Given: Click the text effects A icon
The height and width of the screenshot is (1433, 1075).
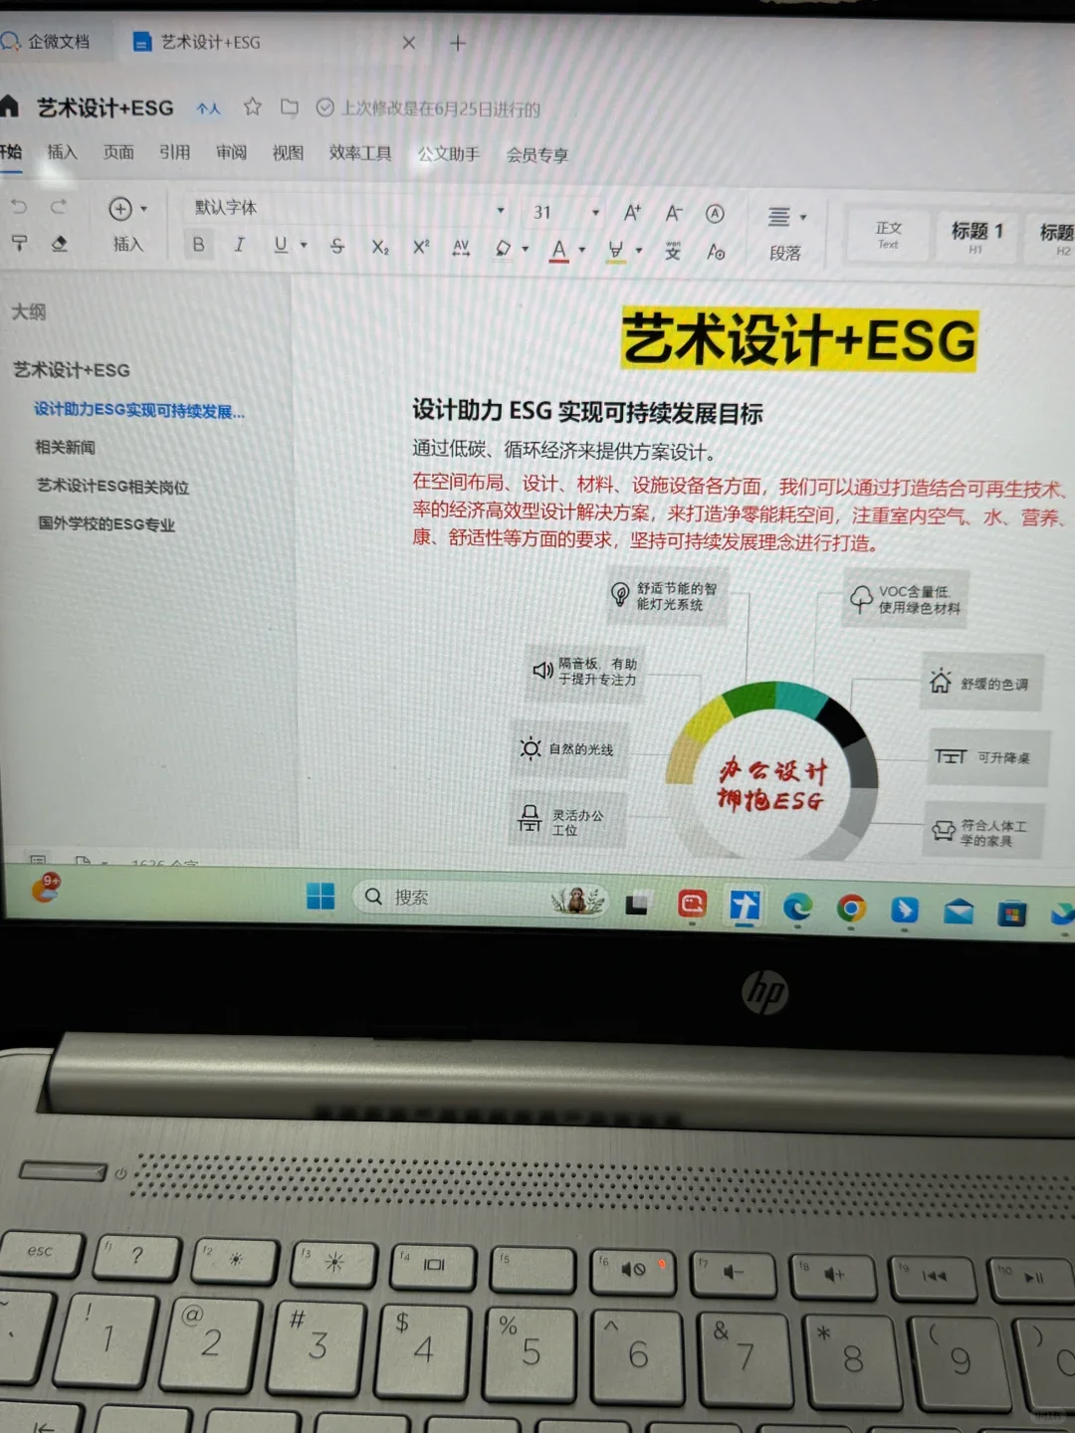Looking at the screenshot, I should tap(716, 252).
